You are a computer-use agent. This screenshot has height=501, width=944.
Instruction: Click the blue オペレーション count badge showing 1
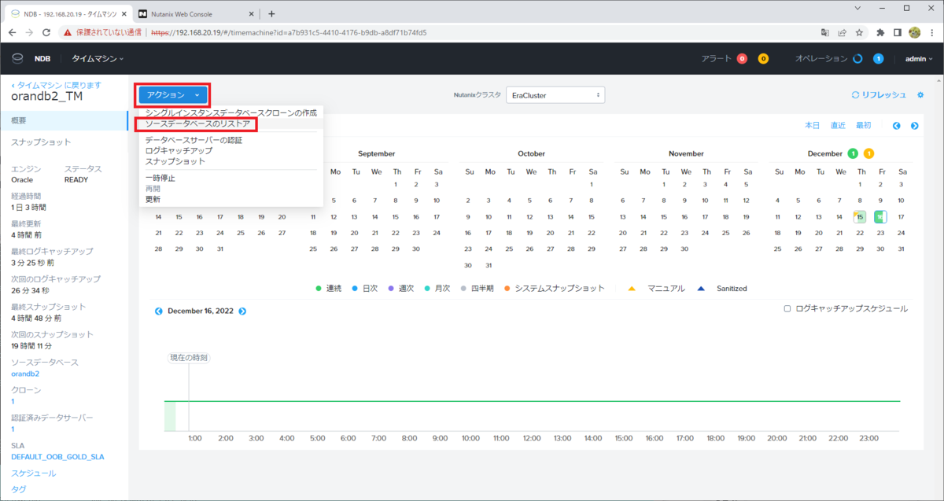click(x=879, y=57)
